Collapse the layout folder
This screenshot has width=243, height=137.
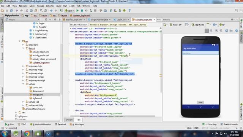click(x=23, y=48)
